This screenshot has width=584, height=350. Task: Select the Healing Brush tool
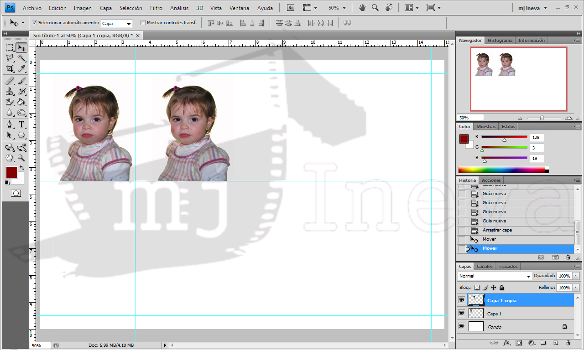(x=10, y=81)
